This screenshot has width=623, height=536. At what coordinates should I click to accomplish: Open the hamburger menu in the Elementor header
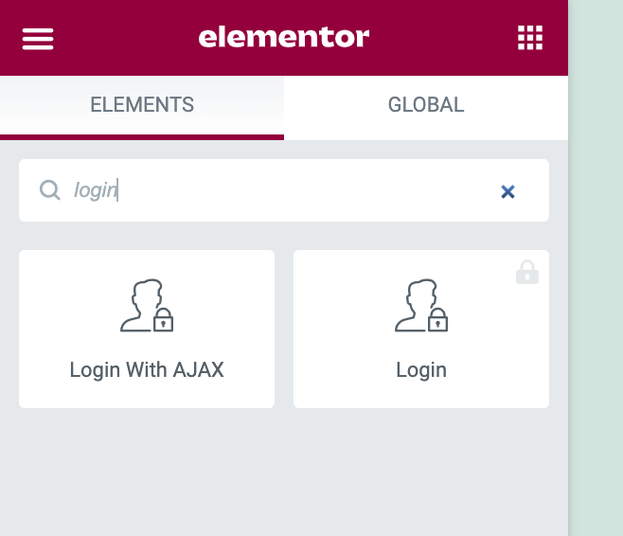(x=38, y=39)
